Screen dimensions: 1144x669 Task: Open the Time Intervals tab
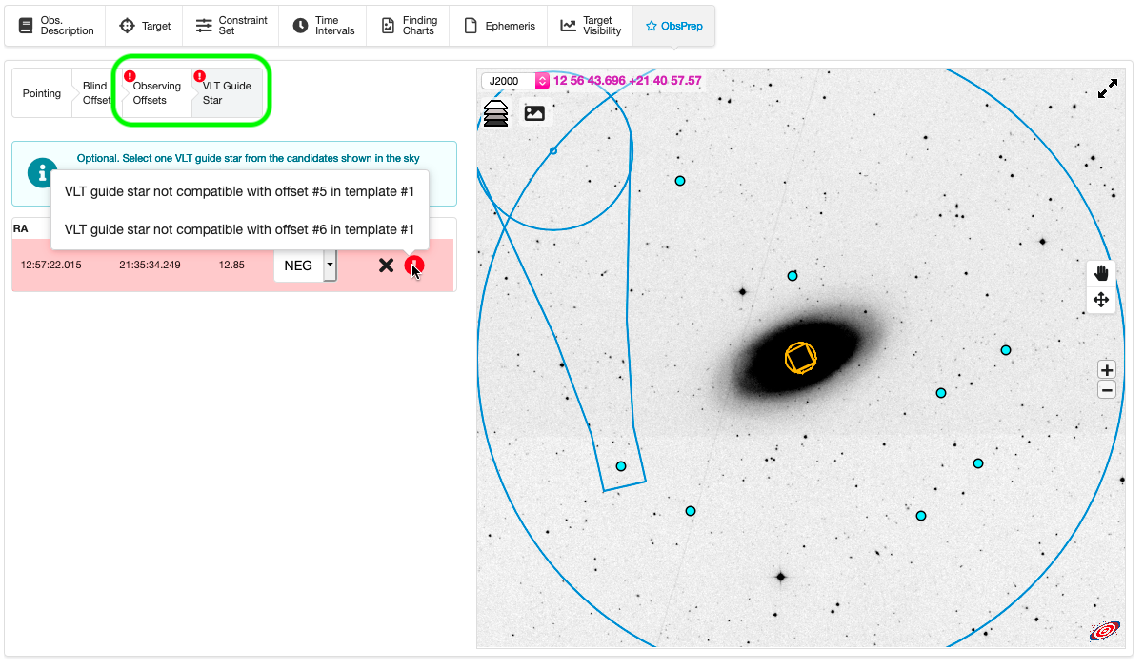324,26
